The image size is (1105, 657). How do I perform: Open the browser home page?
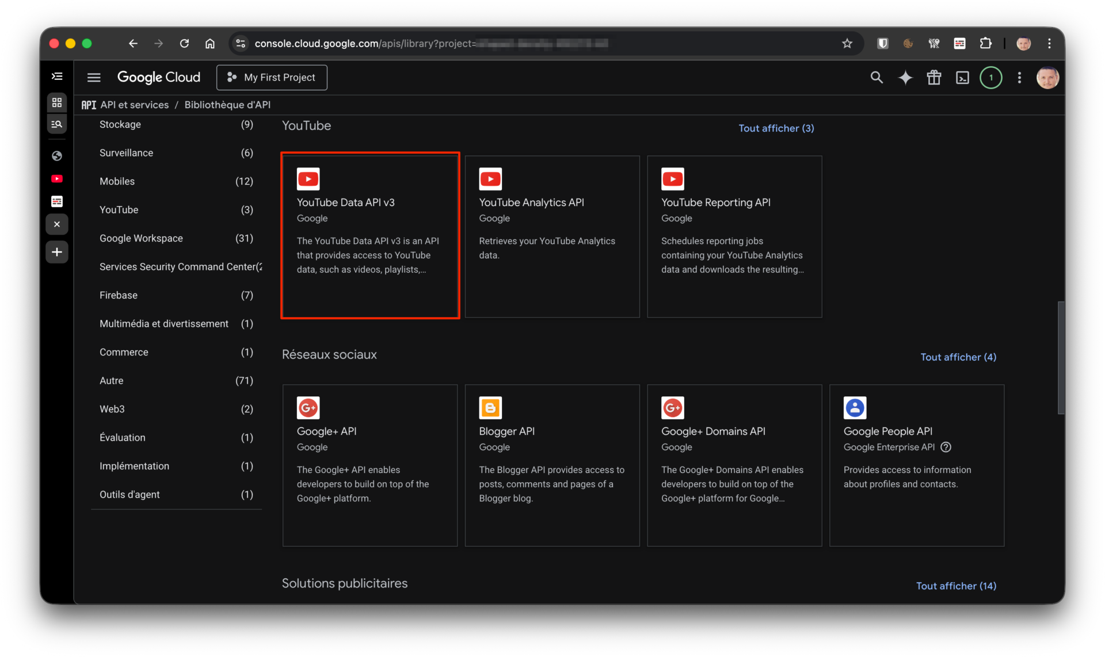pyautogui.click(x=210, y=44)
